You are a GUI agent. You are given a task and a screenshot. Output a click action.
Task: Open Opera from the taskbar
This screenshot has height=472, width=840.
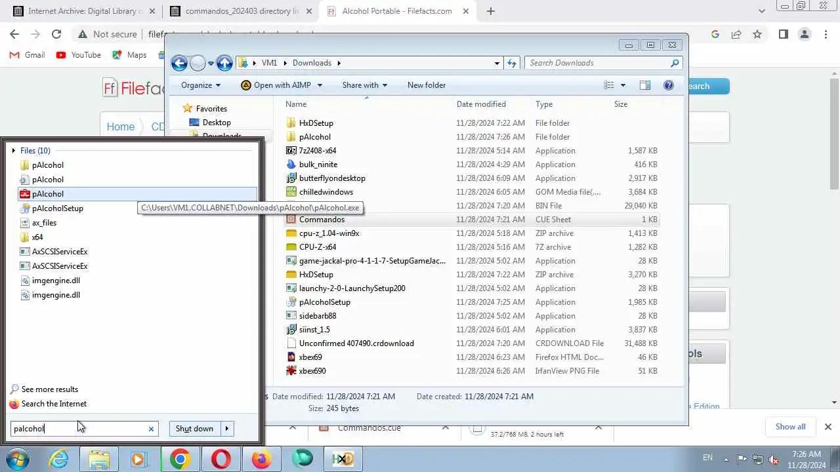(220, 459)
